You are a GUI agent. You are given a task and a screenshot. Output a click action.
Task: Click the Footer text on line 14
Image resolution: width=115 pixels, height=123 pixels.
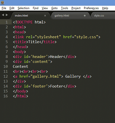pyautogui.click(x=57, y=86)
